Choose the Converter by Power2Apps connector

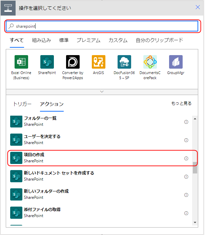(x=73, y=62)
